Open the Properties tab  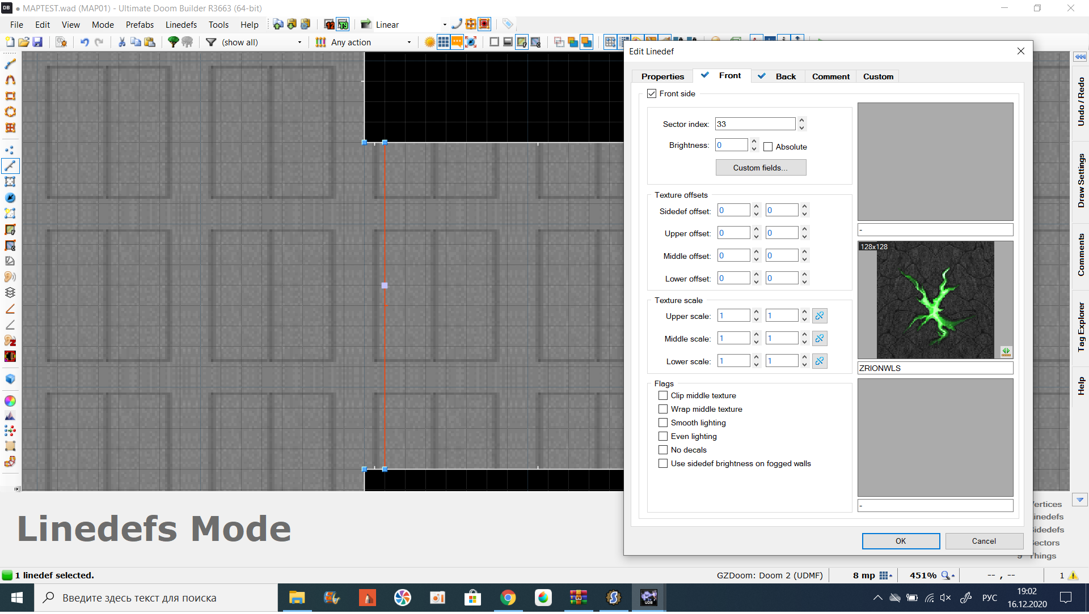pos(662,76)
